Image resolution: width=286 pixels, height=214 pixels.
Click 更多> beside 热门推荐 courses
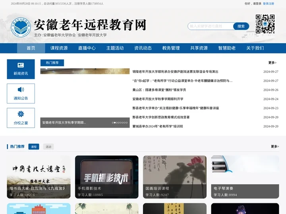point(275,147)
